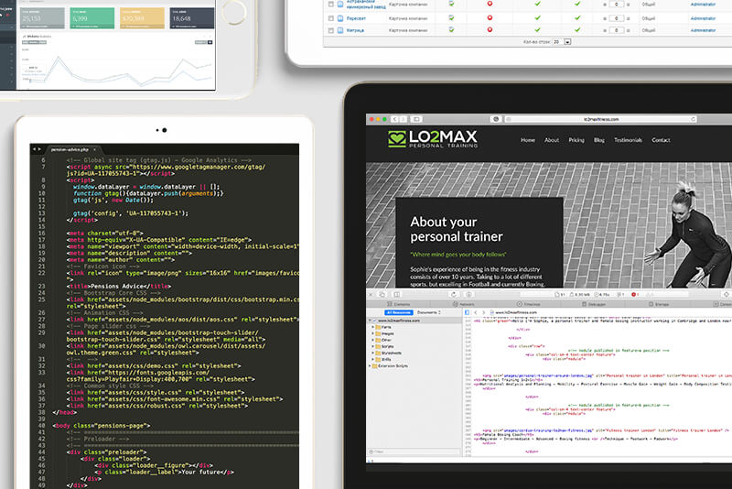Activate the element picker crosshair icon

pos(726,295)
